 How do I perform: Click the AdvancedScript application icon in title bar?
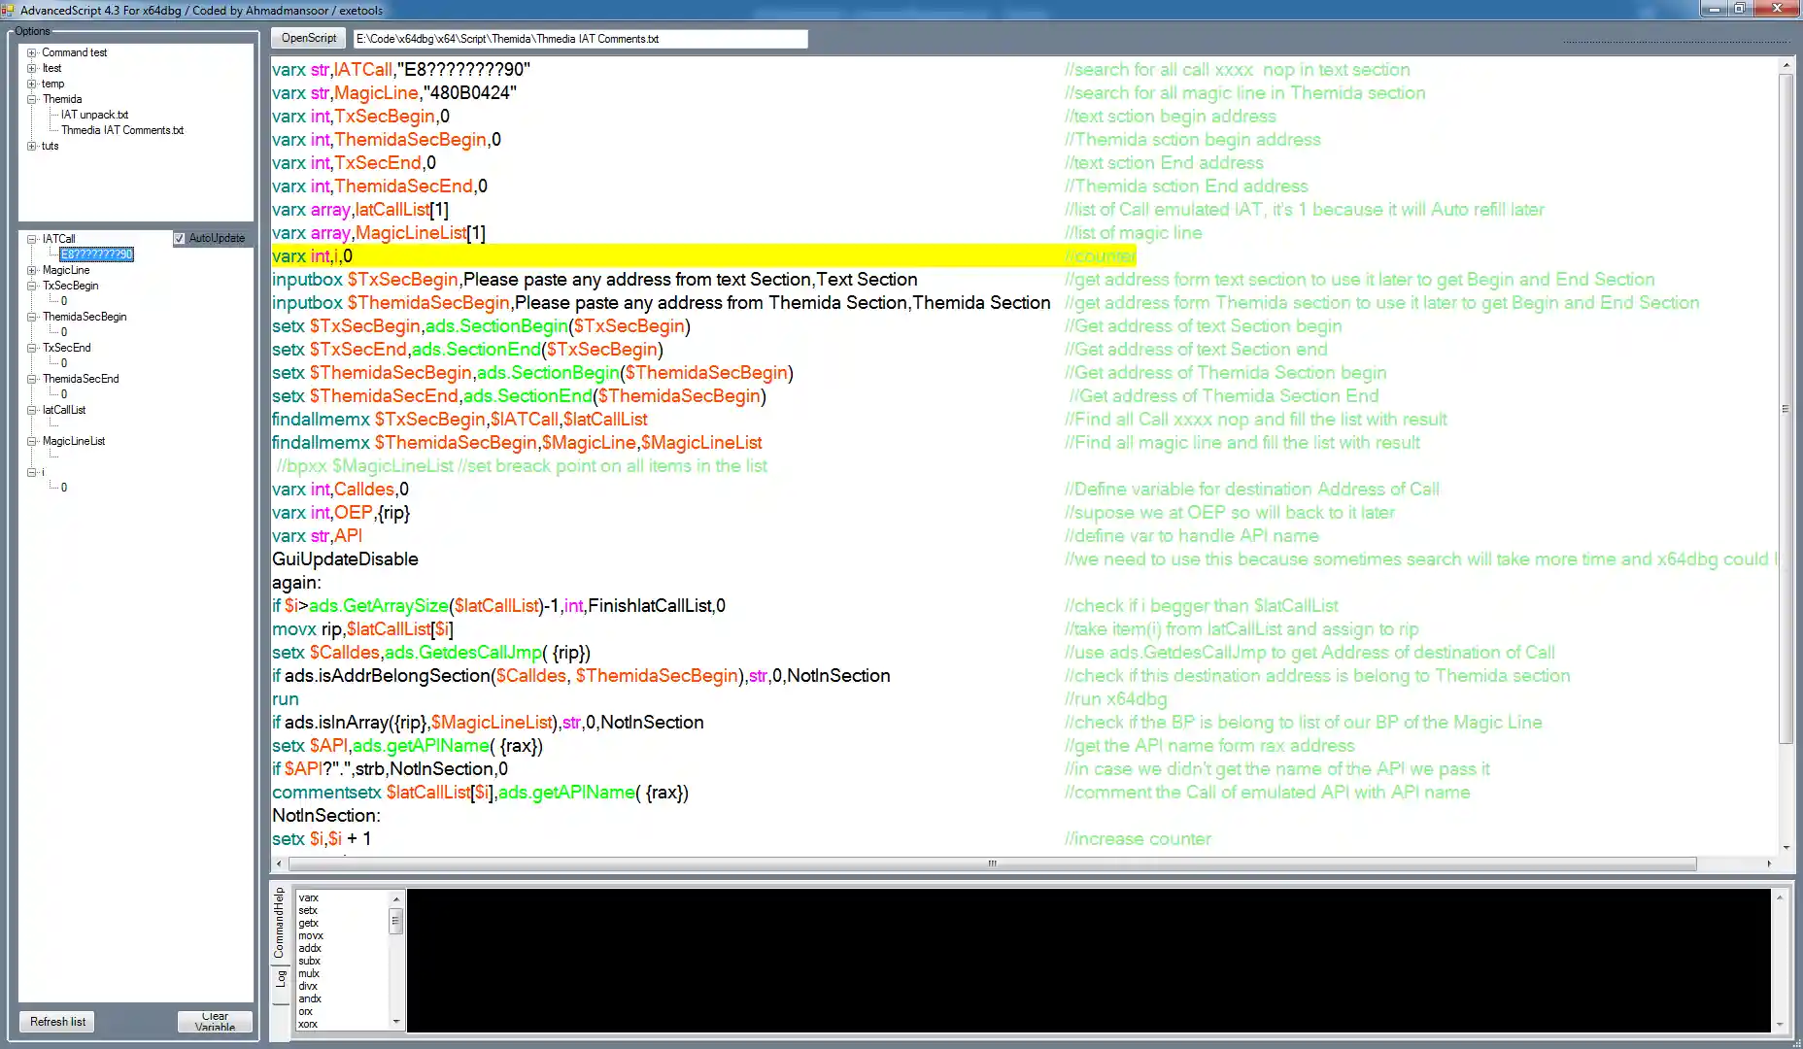click(x=9, y=11)
